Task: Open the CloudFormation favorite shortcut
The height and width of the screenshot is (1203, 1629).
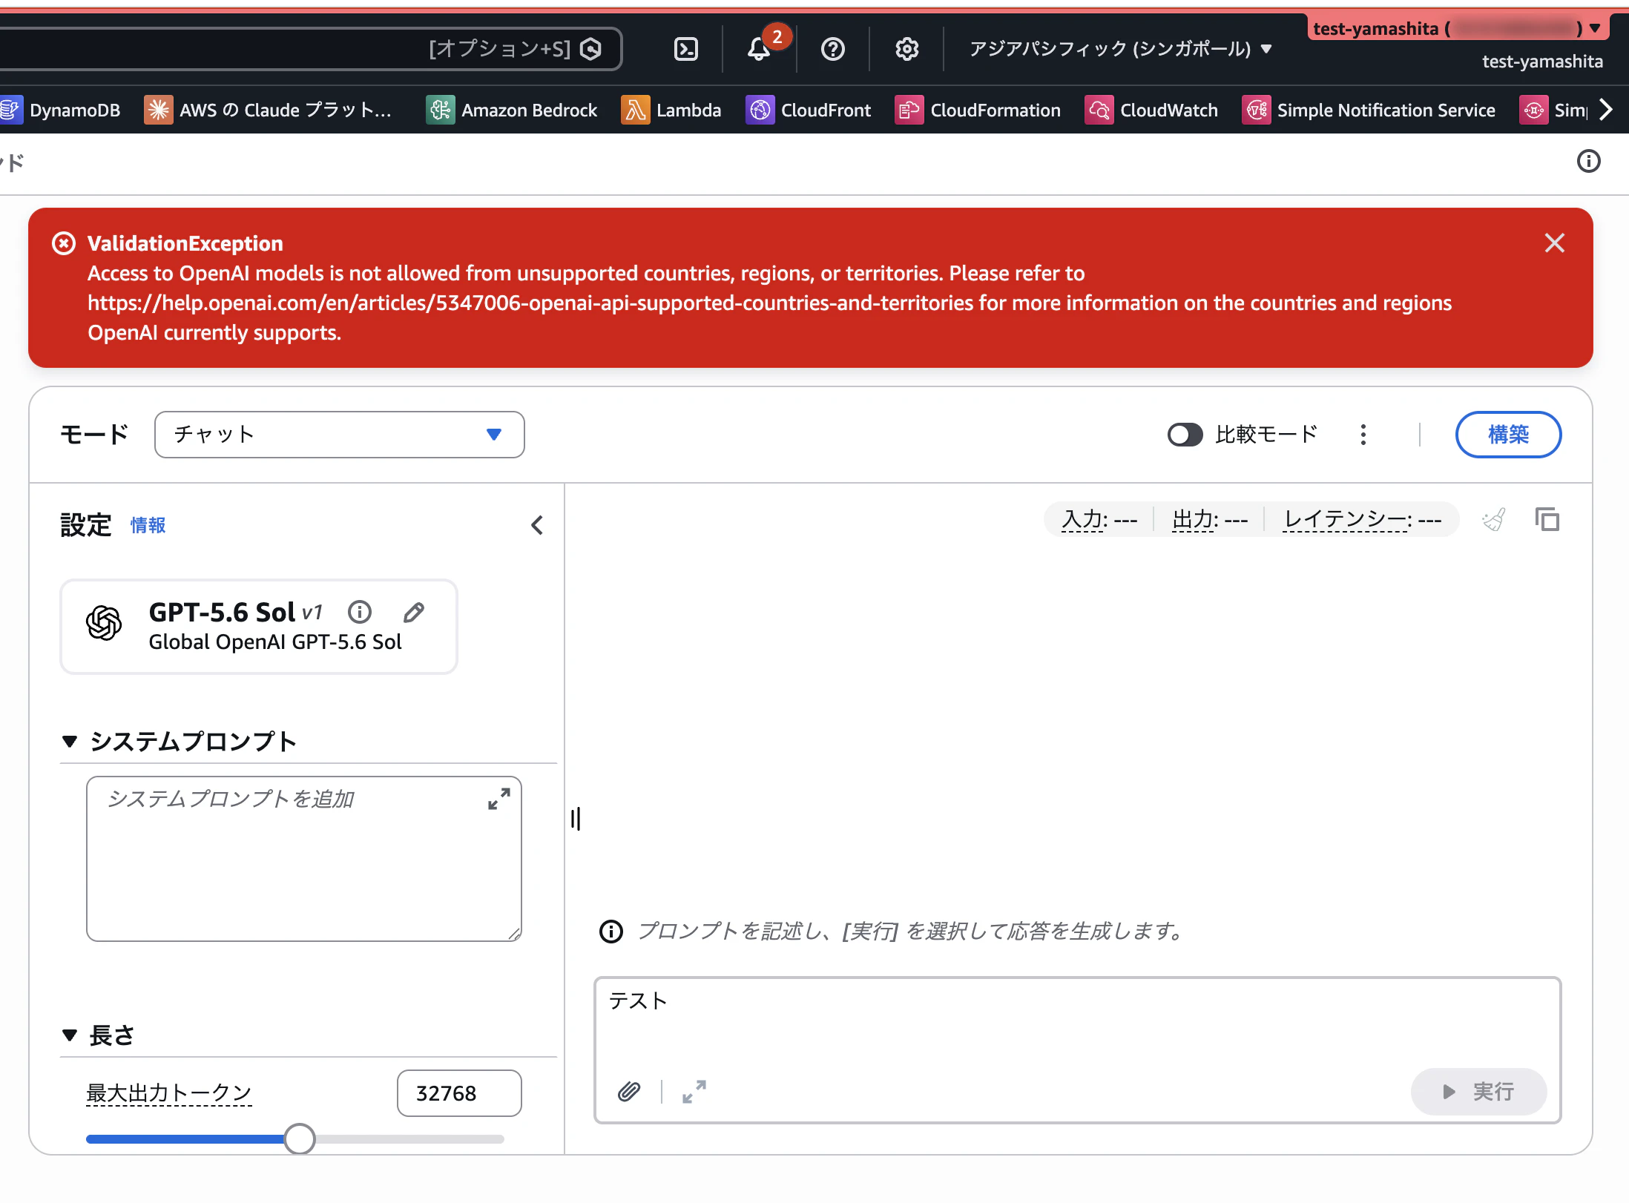Action: click(978, 110)
